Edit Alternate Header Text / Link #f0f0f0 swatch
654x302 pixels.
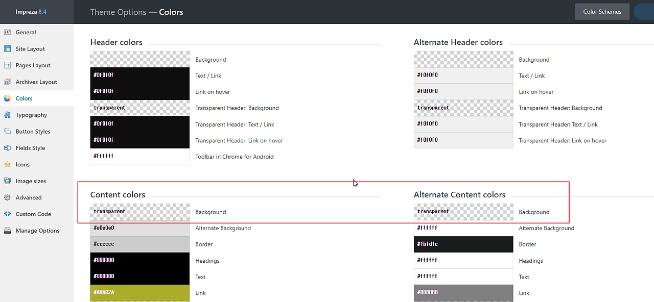463,75
